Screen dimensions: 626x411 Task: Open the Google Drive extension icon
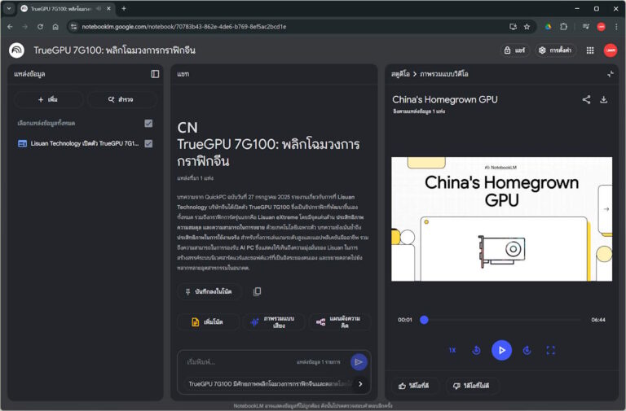tap(548, 27)
